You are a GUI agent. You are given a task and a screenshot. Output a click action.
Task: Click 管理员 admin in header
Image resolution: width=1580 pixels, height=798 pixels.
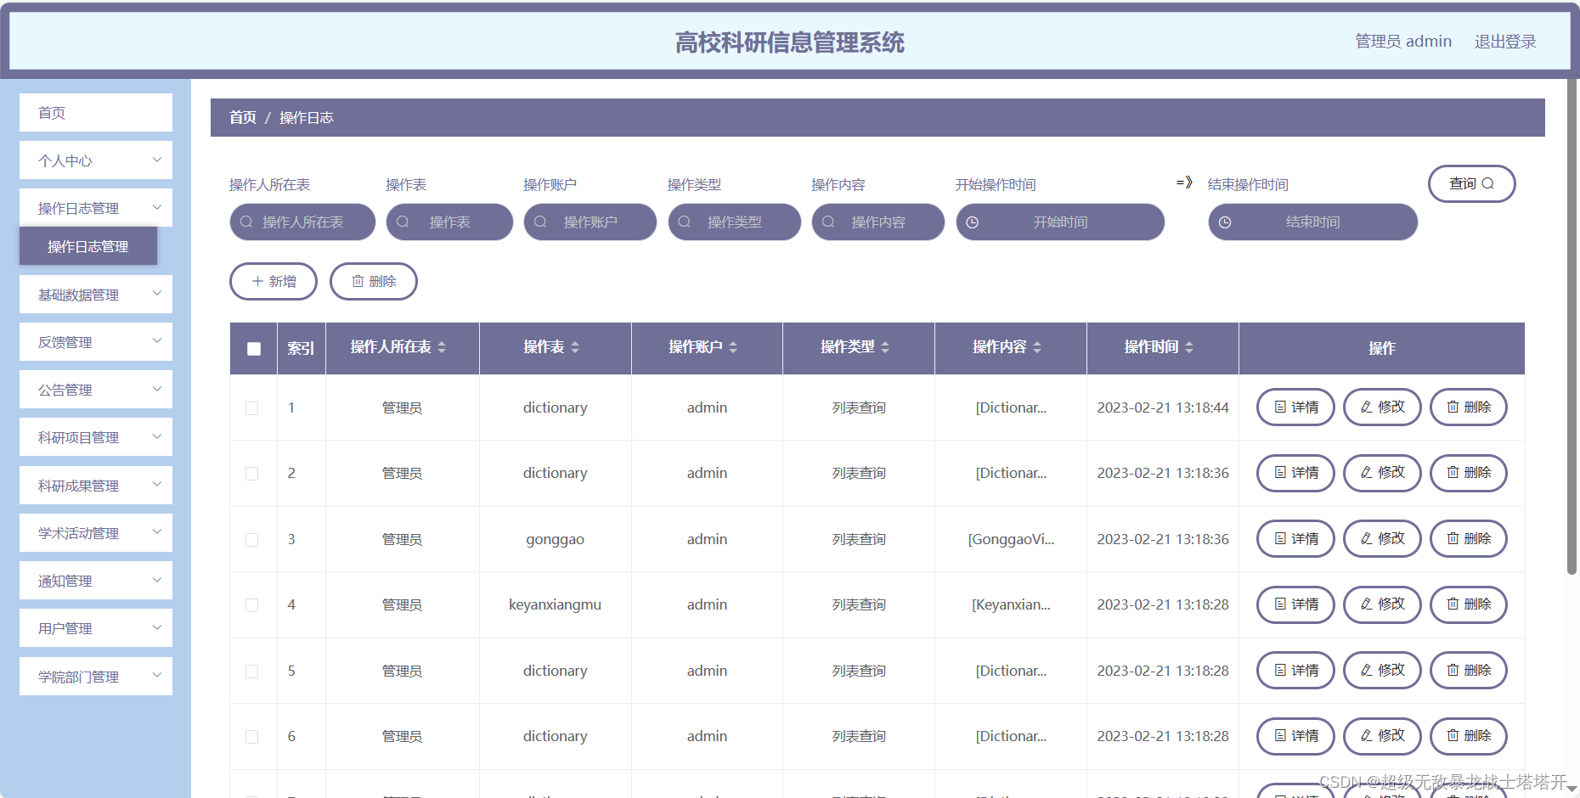coord(1403,42)
